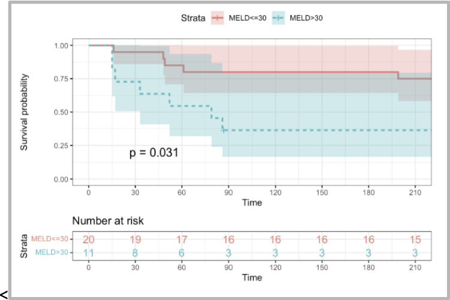Click risk table value 15 at time 210
450x300 pixels.
pyautogui.click(x=415, y=240)
